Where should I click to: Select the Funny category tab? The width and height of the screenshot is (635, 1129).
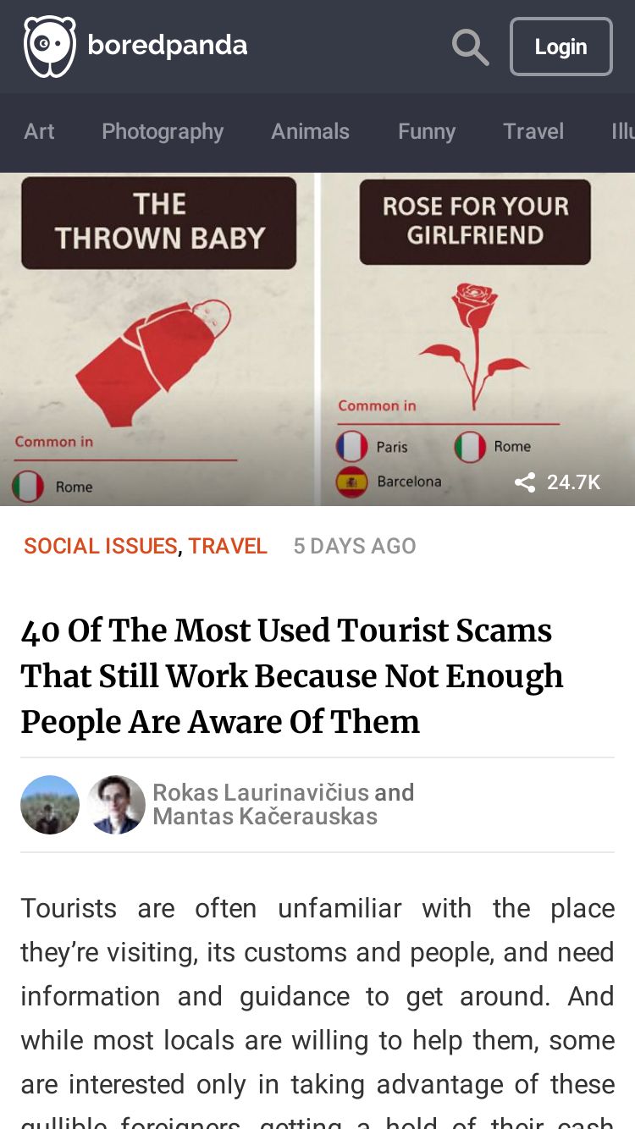point(427,131)
